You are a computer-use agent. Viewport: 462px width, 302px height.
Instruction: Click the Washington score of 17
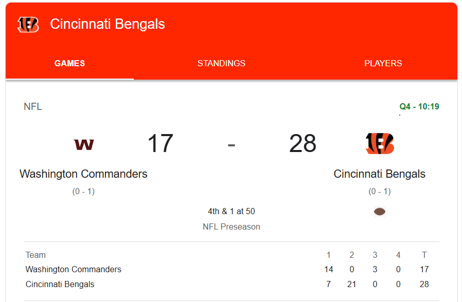point(161,143)
